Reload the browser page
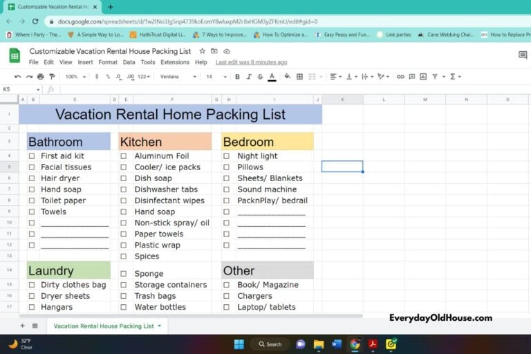Image resolution: width=531 pixels, height=354 pixels. coord(35,21)
